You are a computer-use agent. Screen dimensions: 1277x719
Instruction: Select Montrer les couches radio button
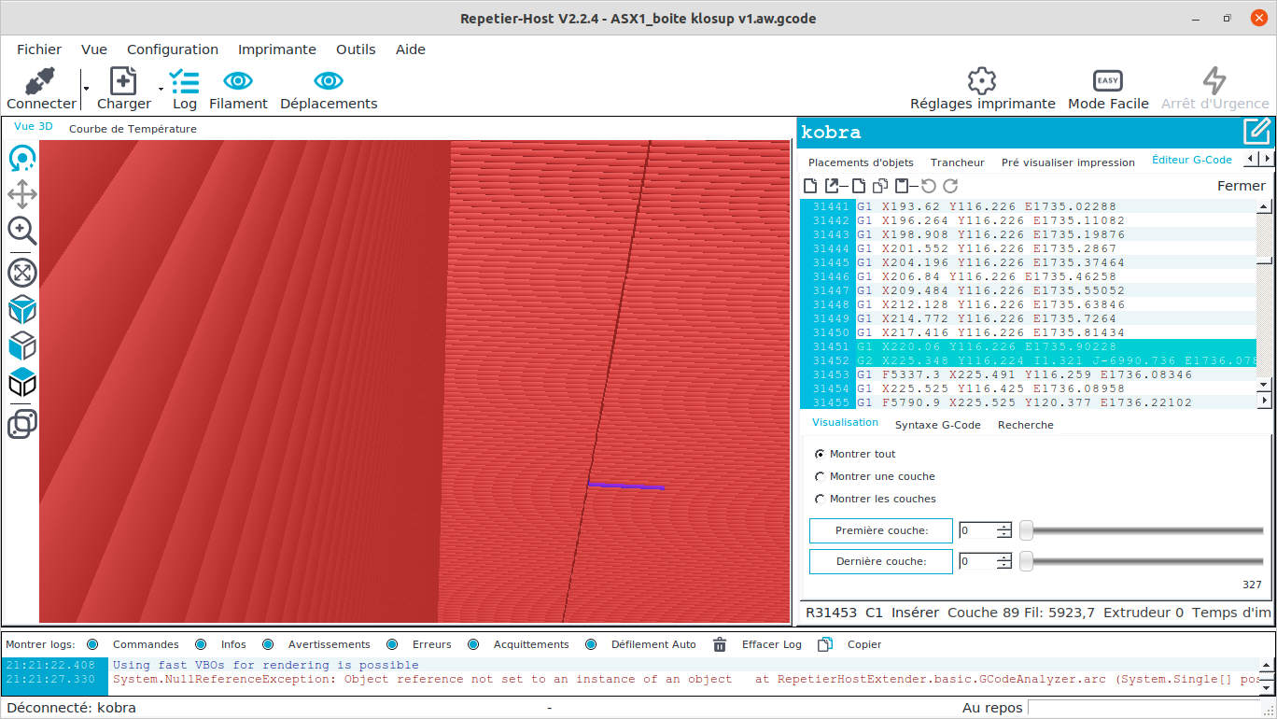(821, 499)
